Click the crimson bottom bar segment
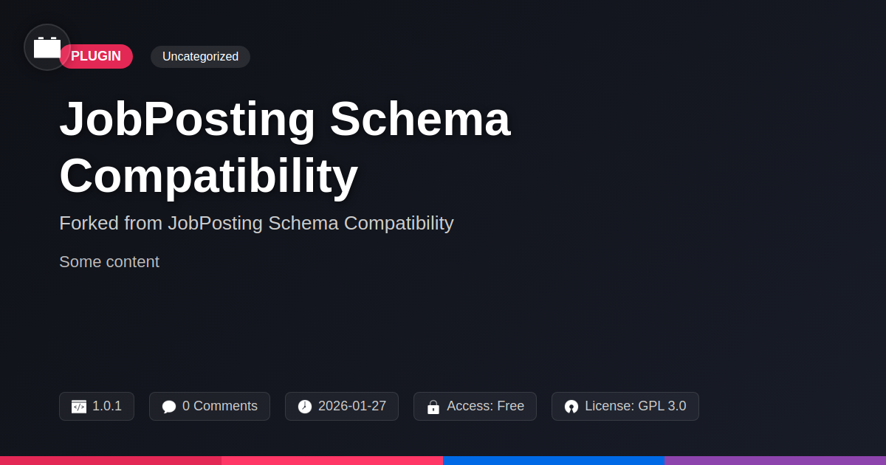The width and height of the screenshot is (886, 465). [111, 460]
